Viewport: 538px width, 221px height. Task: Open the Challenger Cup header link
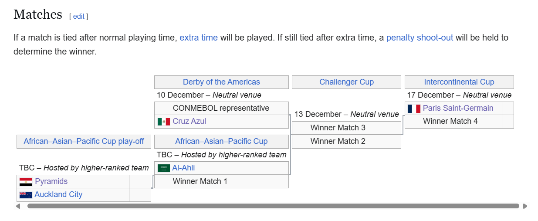point(346,82)
